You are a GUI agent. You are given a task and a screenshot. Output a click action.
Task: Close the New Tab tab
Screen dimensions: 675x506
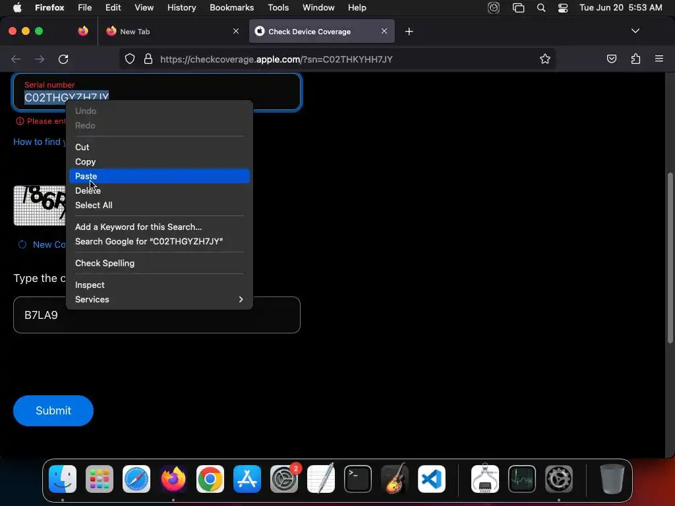(x=236, y=31)
